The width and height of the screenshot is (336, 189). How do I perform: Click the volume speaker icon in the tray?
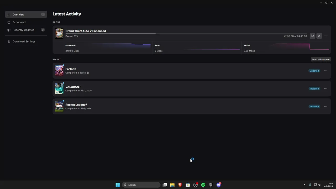[x=320, y=185]
